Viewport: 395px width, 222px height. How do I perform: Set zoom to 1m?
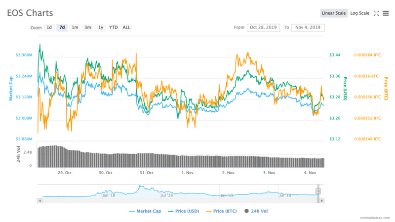(x=75, y=28)
